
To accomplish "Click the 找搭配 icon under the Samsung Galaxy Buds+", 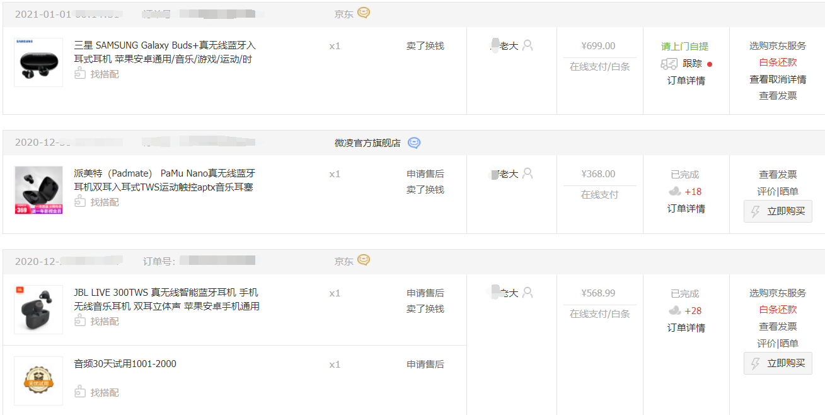I will pyautogui.click(x=80, y=74).
